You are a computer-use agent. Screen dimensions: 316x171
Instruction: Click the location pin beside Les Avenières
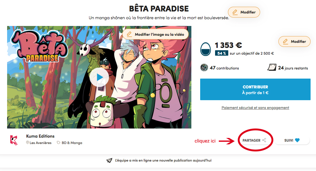coord(27,142)
